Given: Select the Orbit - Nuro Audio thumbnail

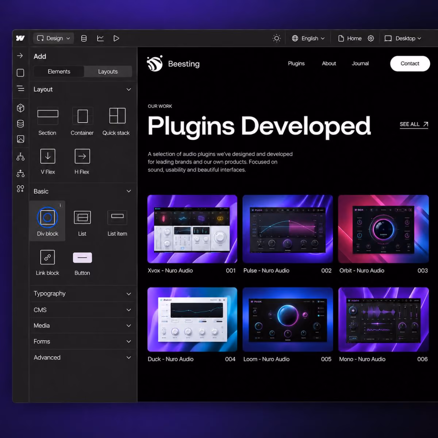Looking at the screenshot, I should pyautogui.click(x=383, y=229).
